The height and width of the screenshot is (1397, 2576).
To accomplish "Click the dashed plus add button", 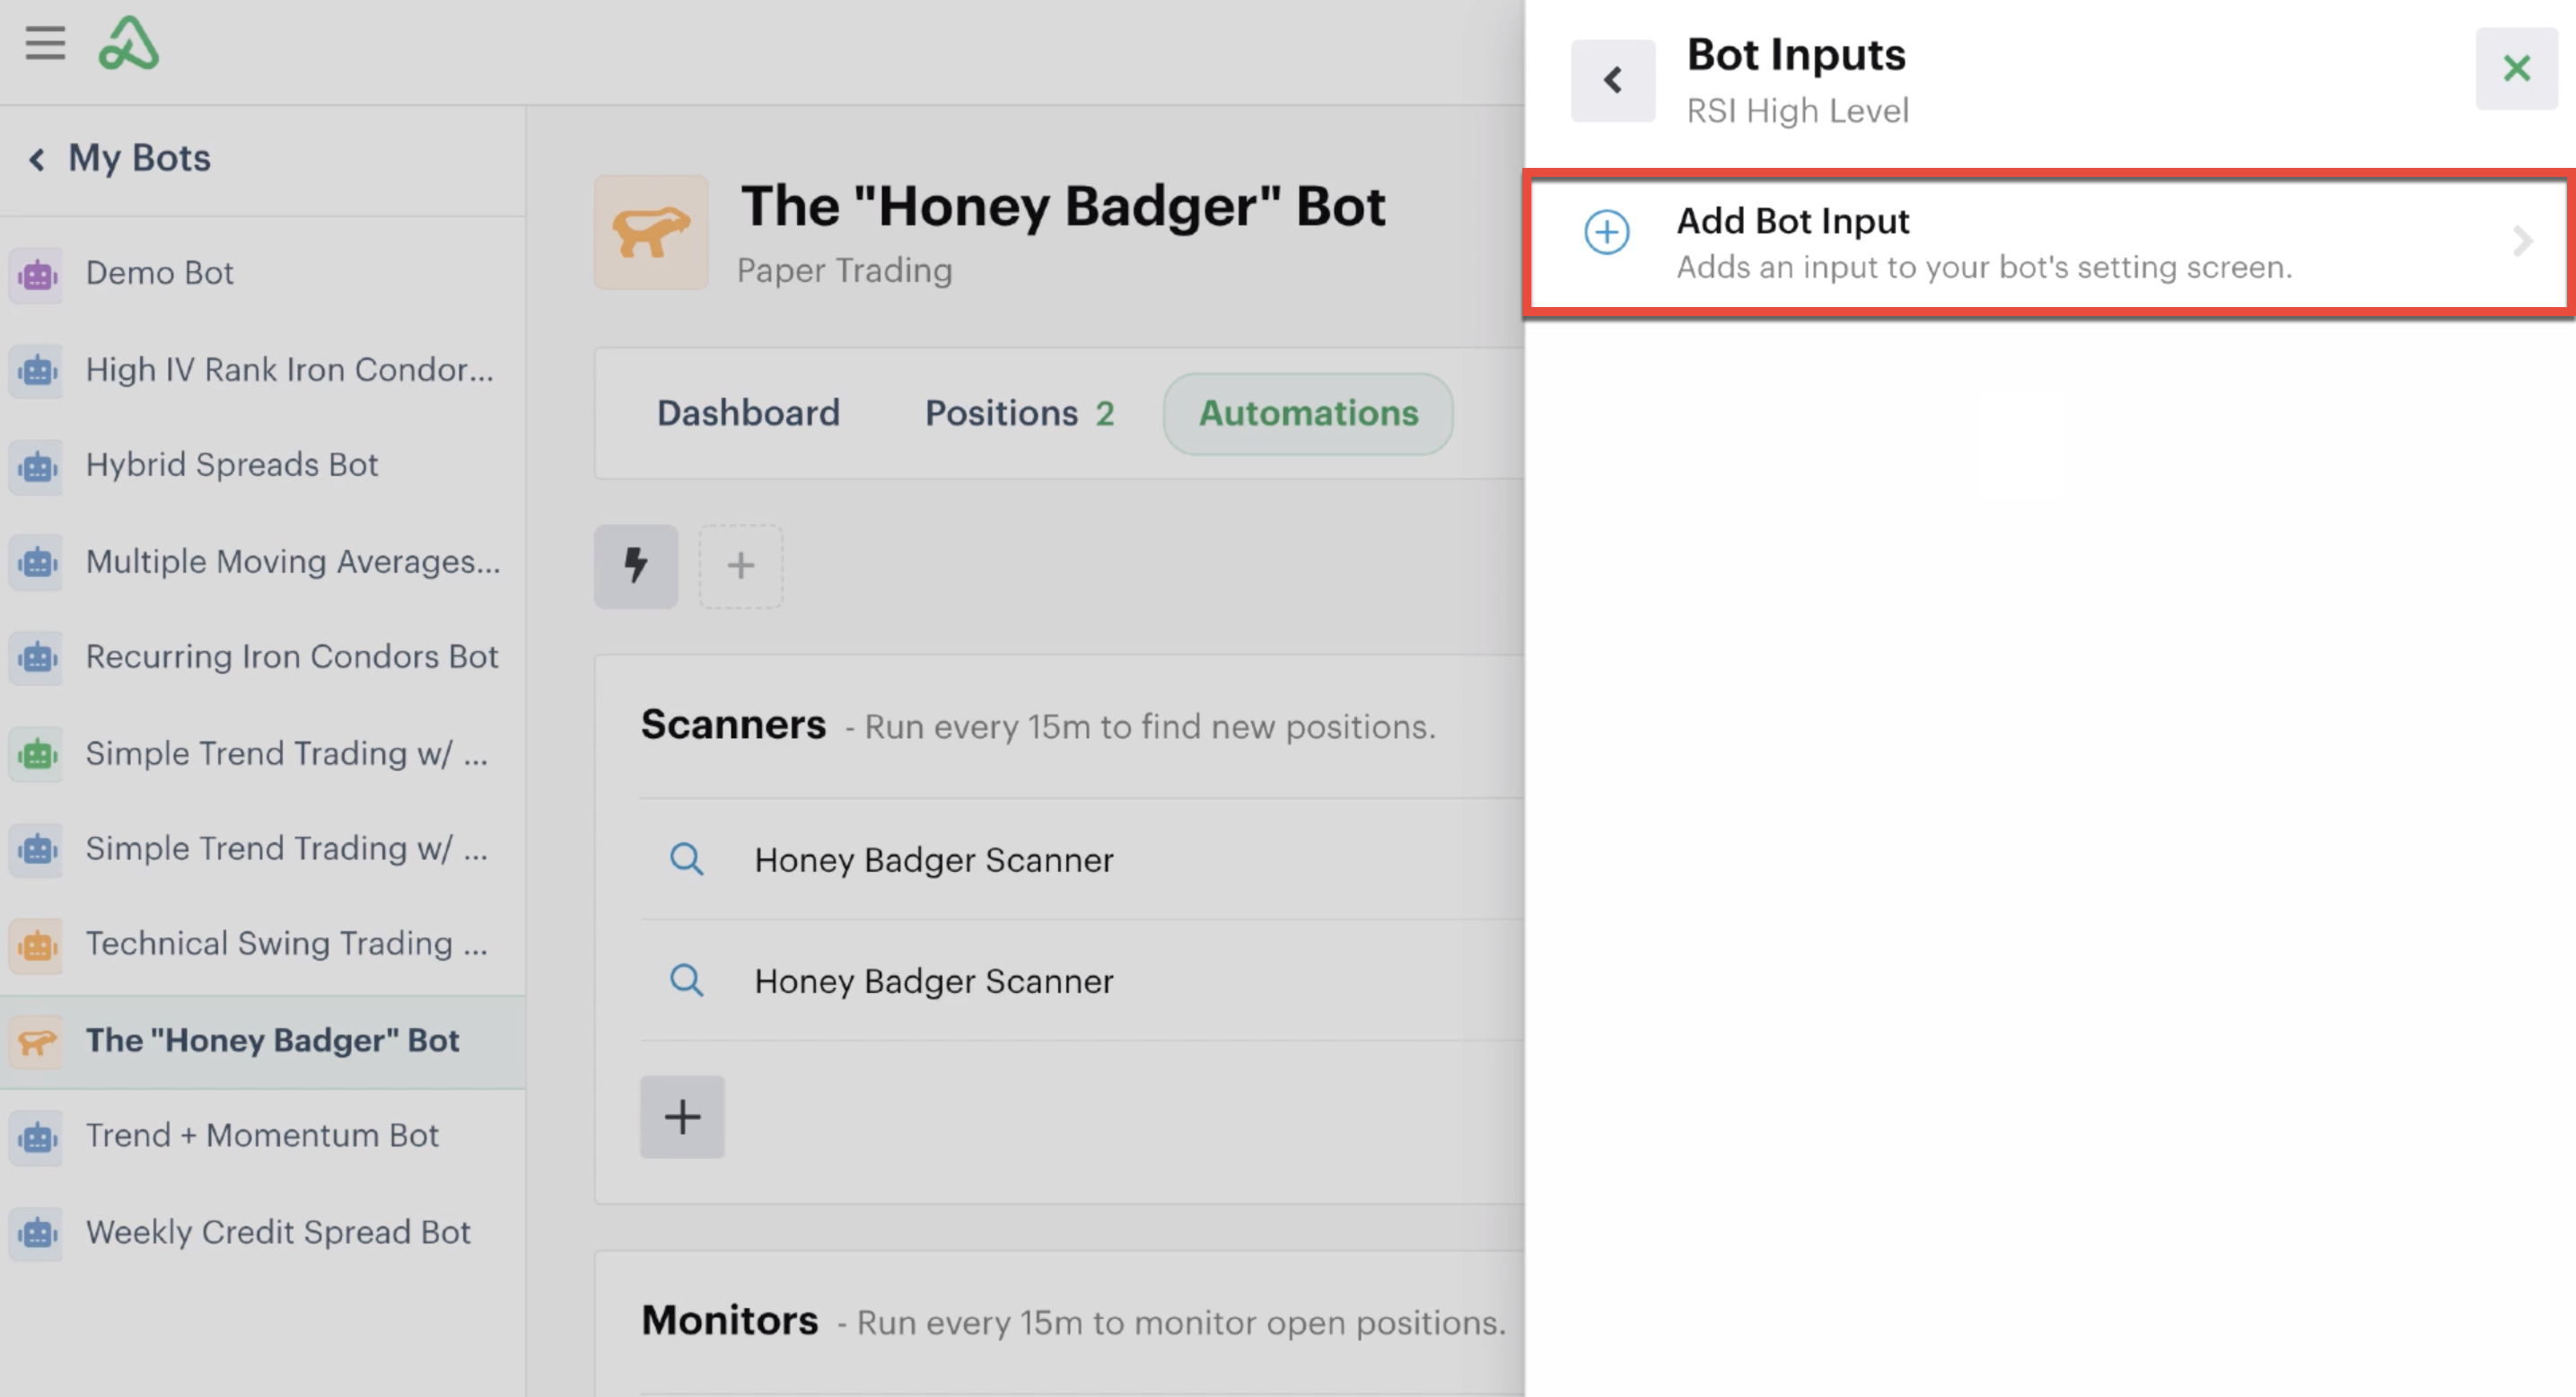I will coord(741,566).
